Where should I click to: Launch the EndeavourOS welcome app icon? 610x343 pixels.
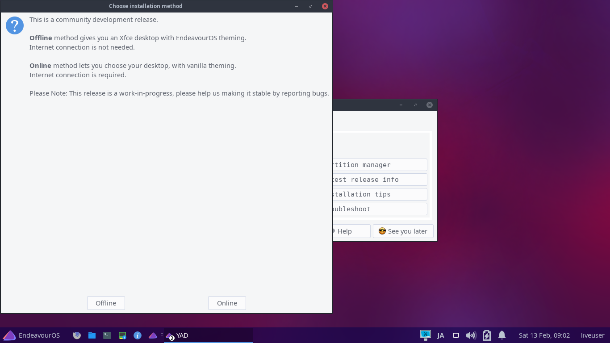(x=153, y=335)
